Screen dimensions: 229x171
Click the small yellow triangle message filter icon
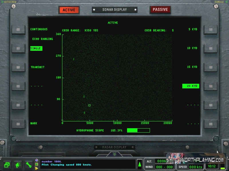[37, 168]
